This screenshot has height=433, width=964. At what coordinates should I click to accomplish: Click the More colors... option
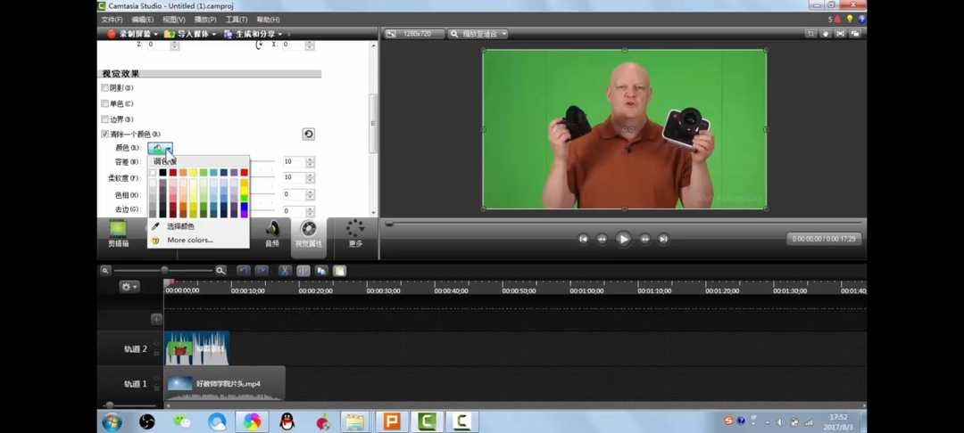point(189,240)
